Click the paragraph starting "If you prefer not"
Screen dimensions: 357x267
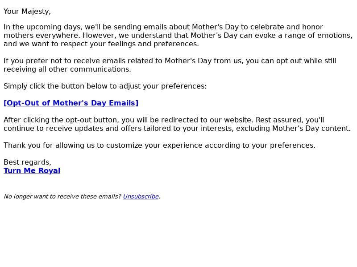click(x=170, y=65)
